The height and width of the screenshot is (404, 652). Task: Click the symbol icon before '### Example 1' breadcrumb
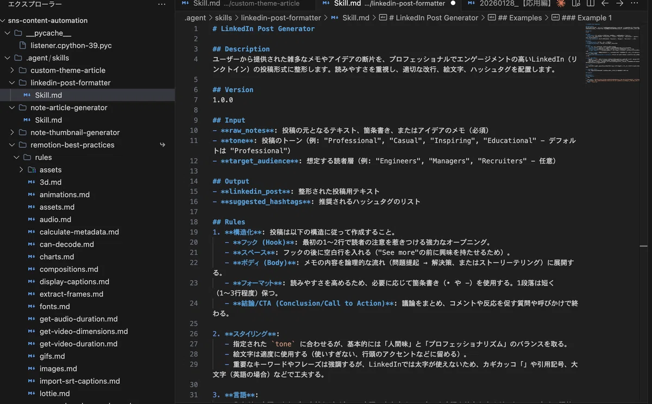[x=555, y=18]
